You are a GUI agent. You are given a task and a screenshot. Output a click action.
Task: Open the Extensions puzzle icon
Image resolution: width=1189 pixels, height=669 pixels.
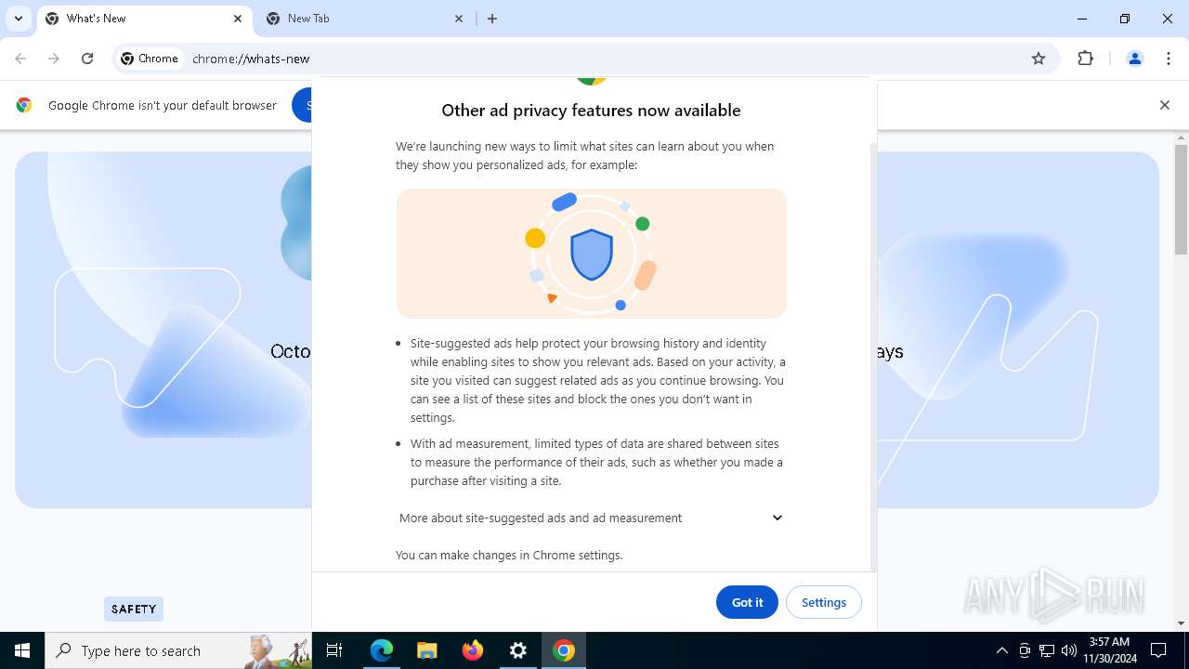pos(1085,59)
